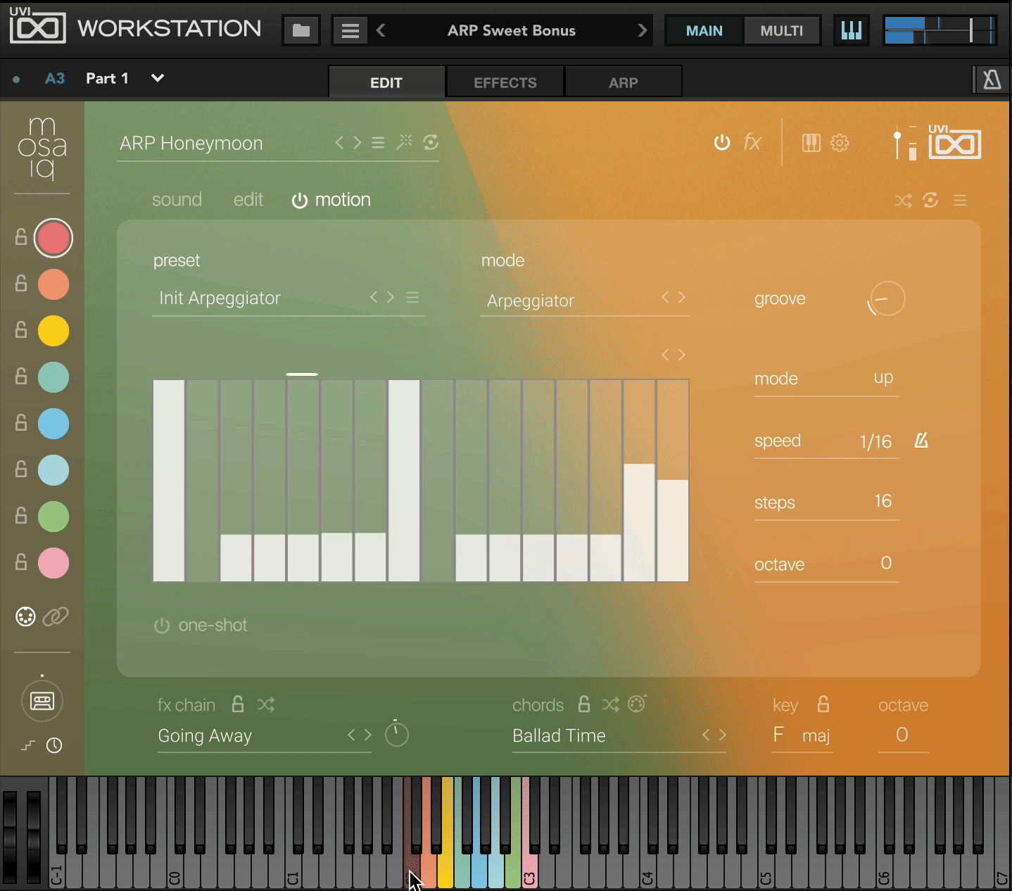The width and height of the screenshot is (1012, 891).
Task: Select next Ballad Time chords arrow
Action: pyautogui.click(x=723, y=735)
